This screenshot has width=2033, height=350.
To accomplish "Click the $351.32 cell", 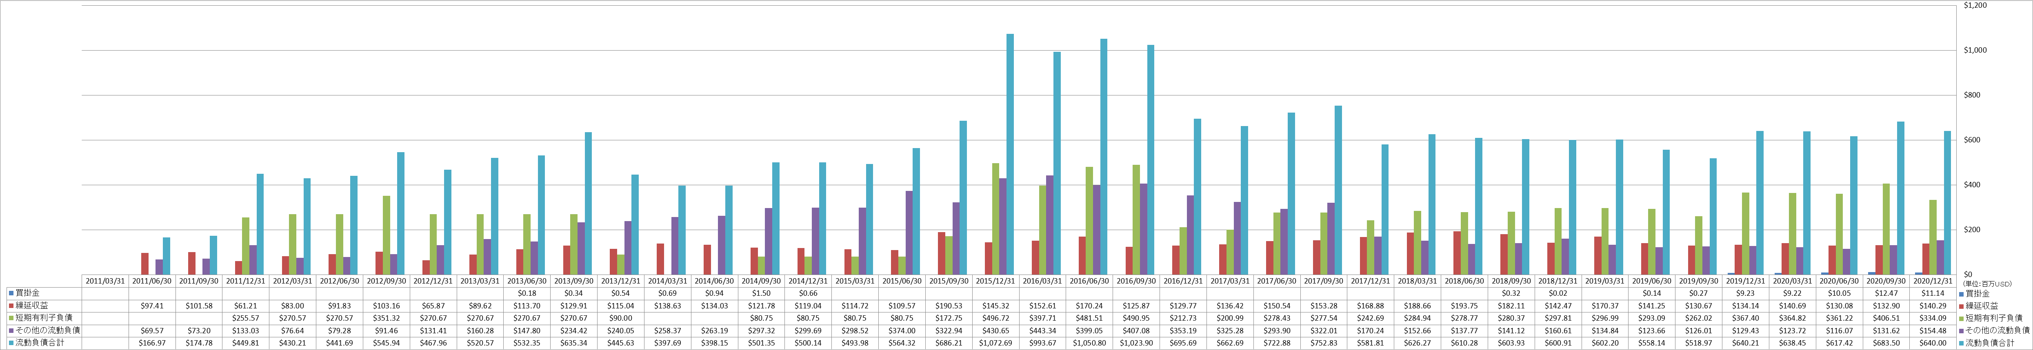I will tap(387, 318).
